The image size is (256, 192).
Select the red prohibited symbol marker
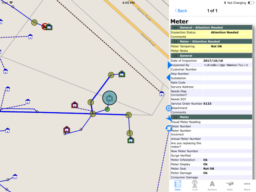[45, 26]
